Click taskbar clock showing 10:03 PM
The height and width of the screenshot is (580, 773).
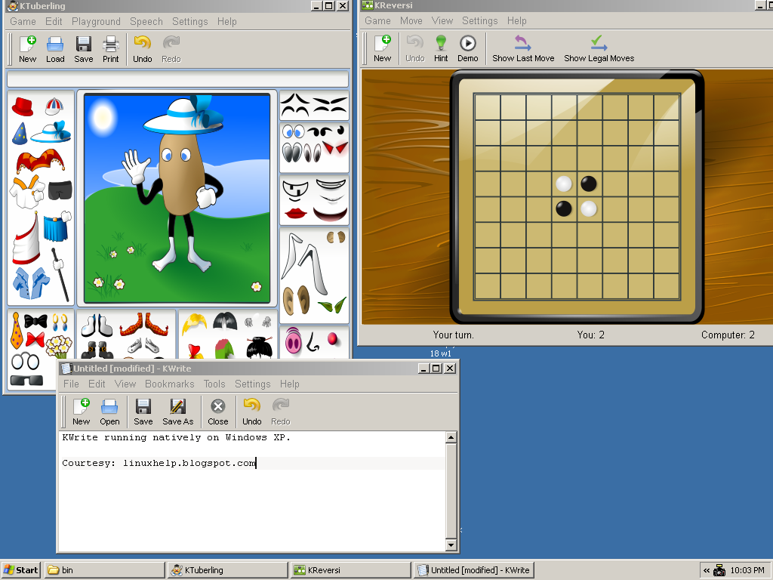747,571
